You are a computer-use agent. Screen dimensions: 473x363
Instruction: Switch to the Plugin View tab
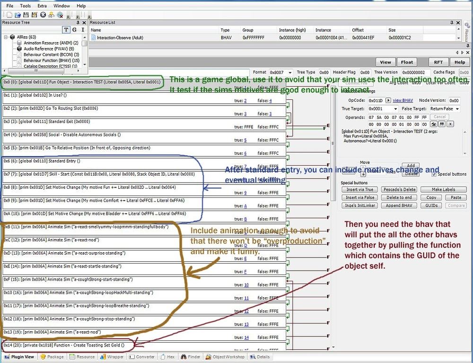pos(19,357)
